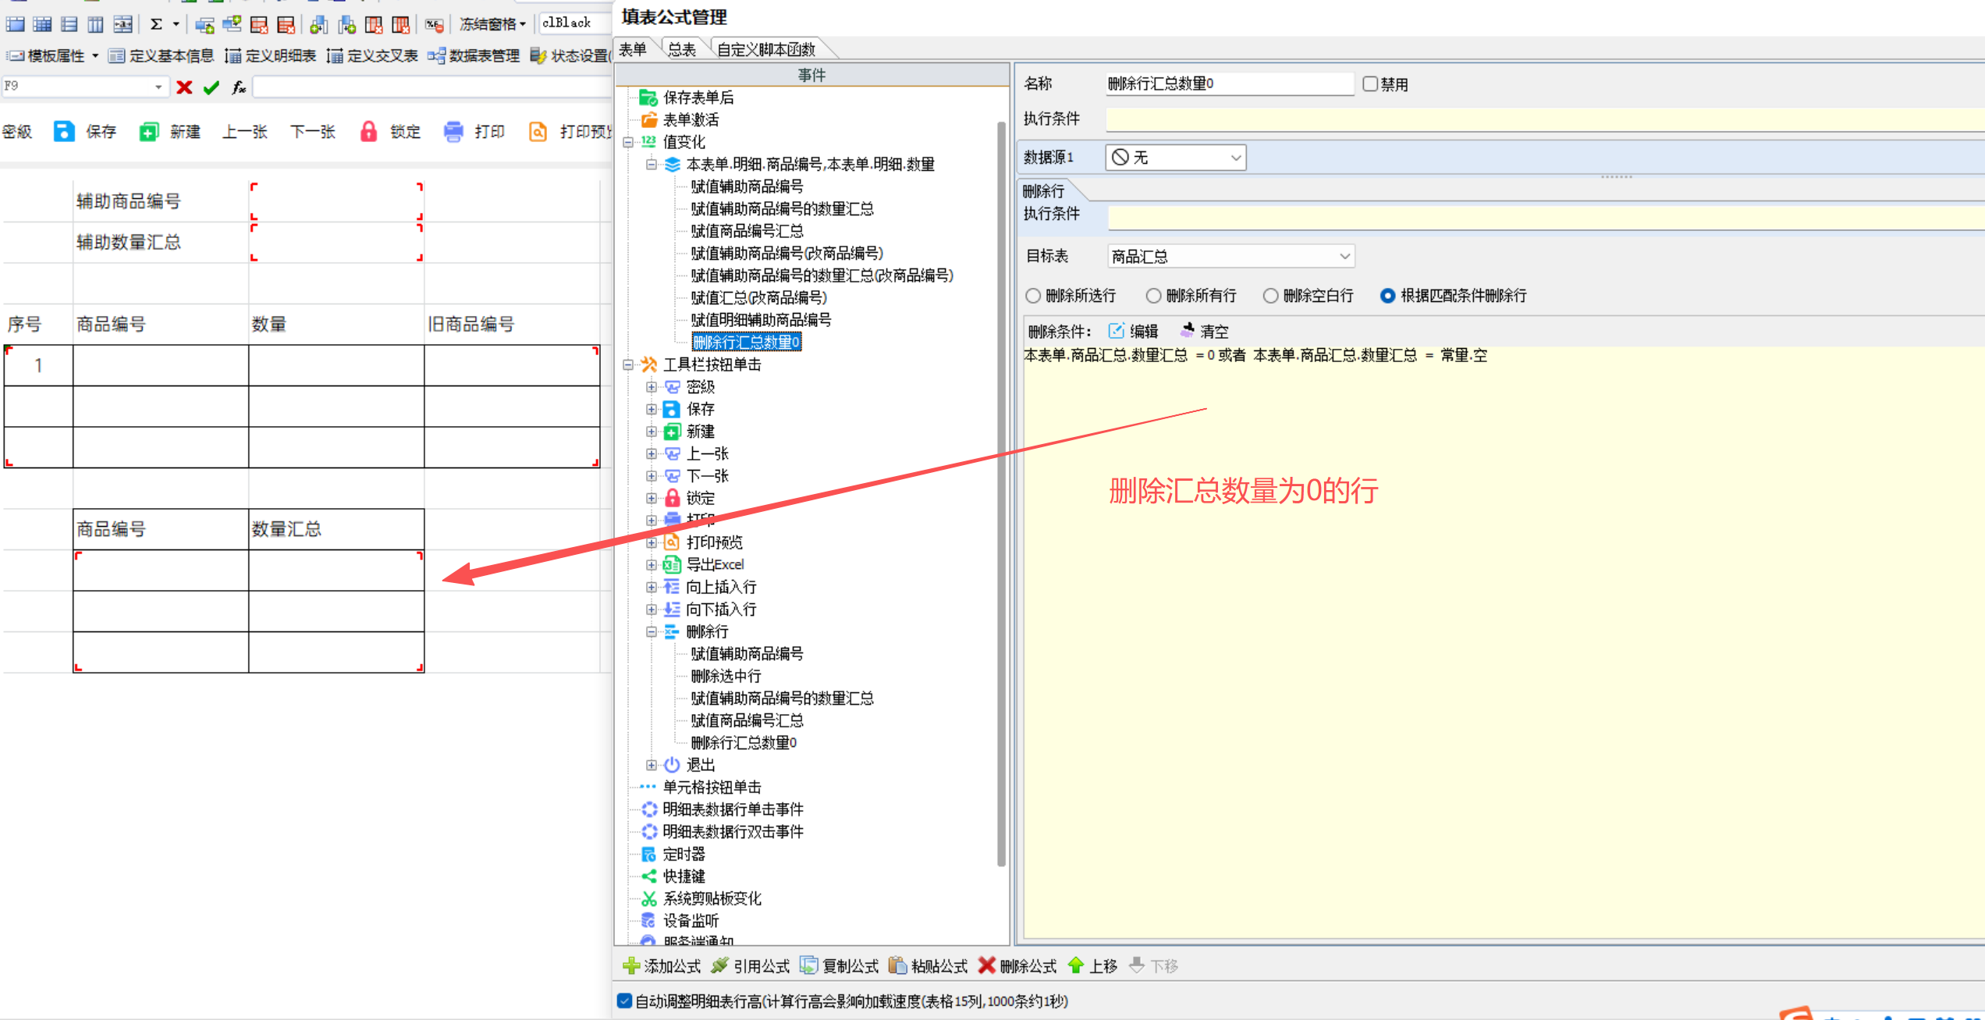Image resolution: width=1985 pixels, height=1020 pixels.
Task: Select the 删除所有行 radio button
Action: tap(1153, 296)
